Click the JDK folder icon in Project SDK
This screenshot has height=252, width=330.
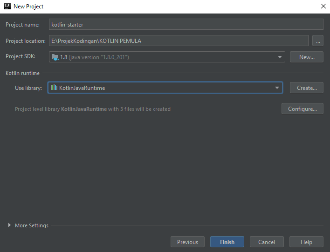point(55,57)
